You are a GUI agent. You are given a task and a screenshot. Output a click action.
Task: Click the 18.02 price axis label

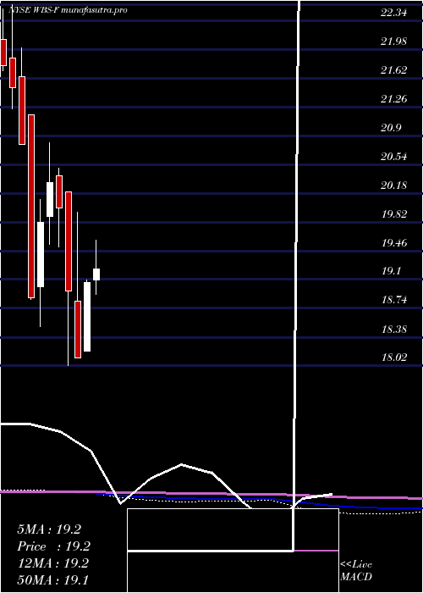tap(393, 357)
